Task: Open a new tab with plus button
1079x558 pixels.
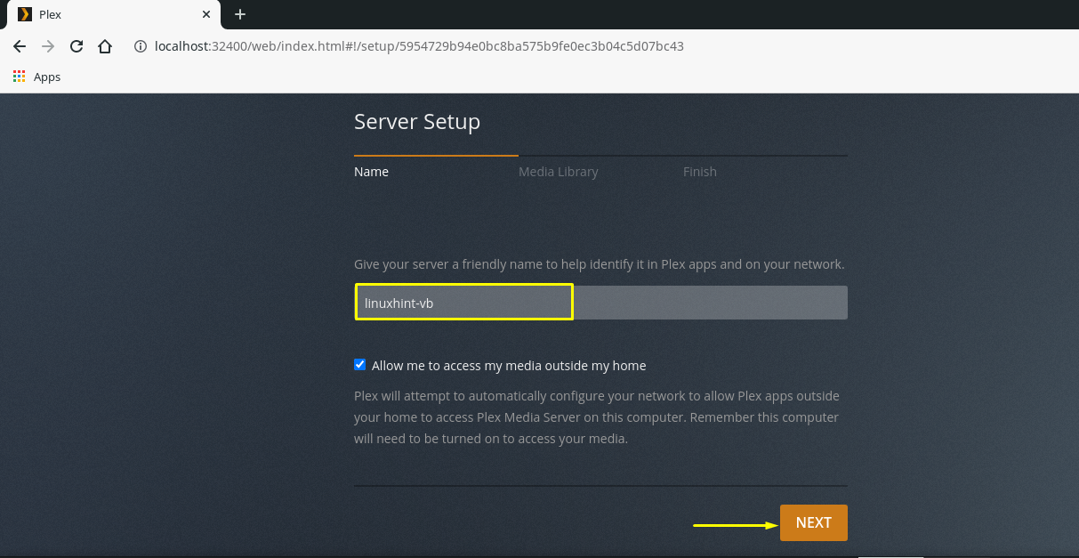Action: coord(239,14)
